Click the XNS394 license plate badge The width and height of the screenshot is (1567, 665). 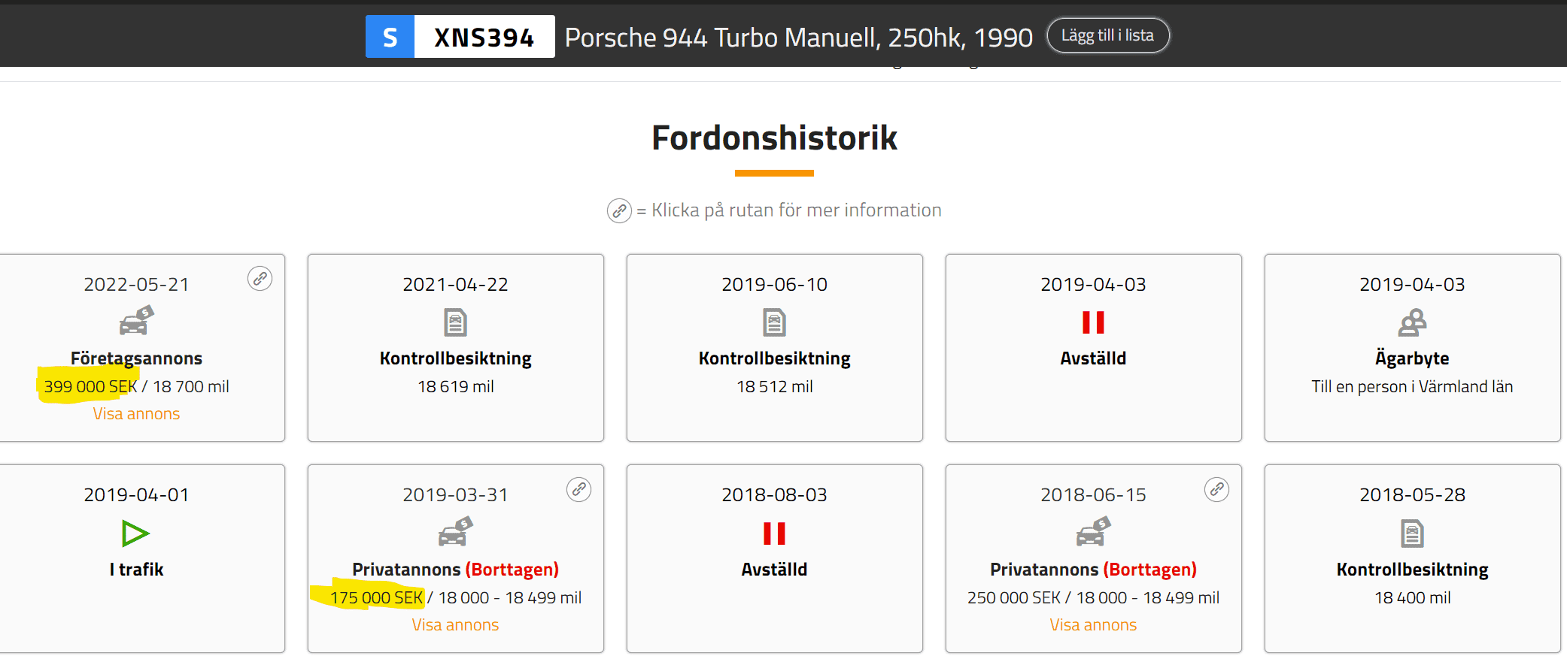(x=460, y=36)
